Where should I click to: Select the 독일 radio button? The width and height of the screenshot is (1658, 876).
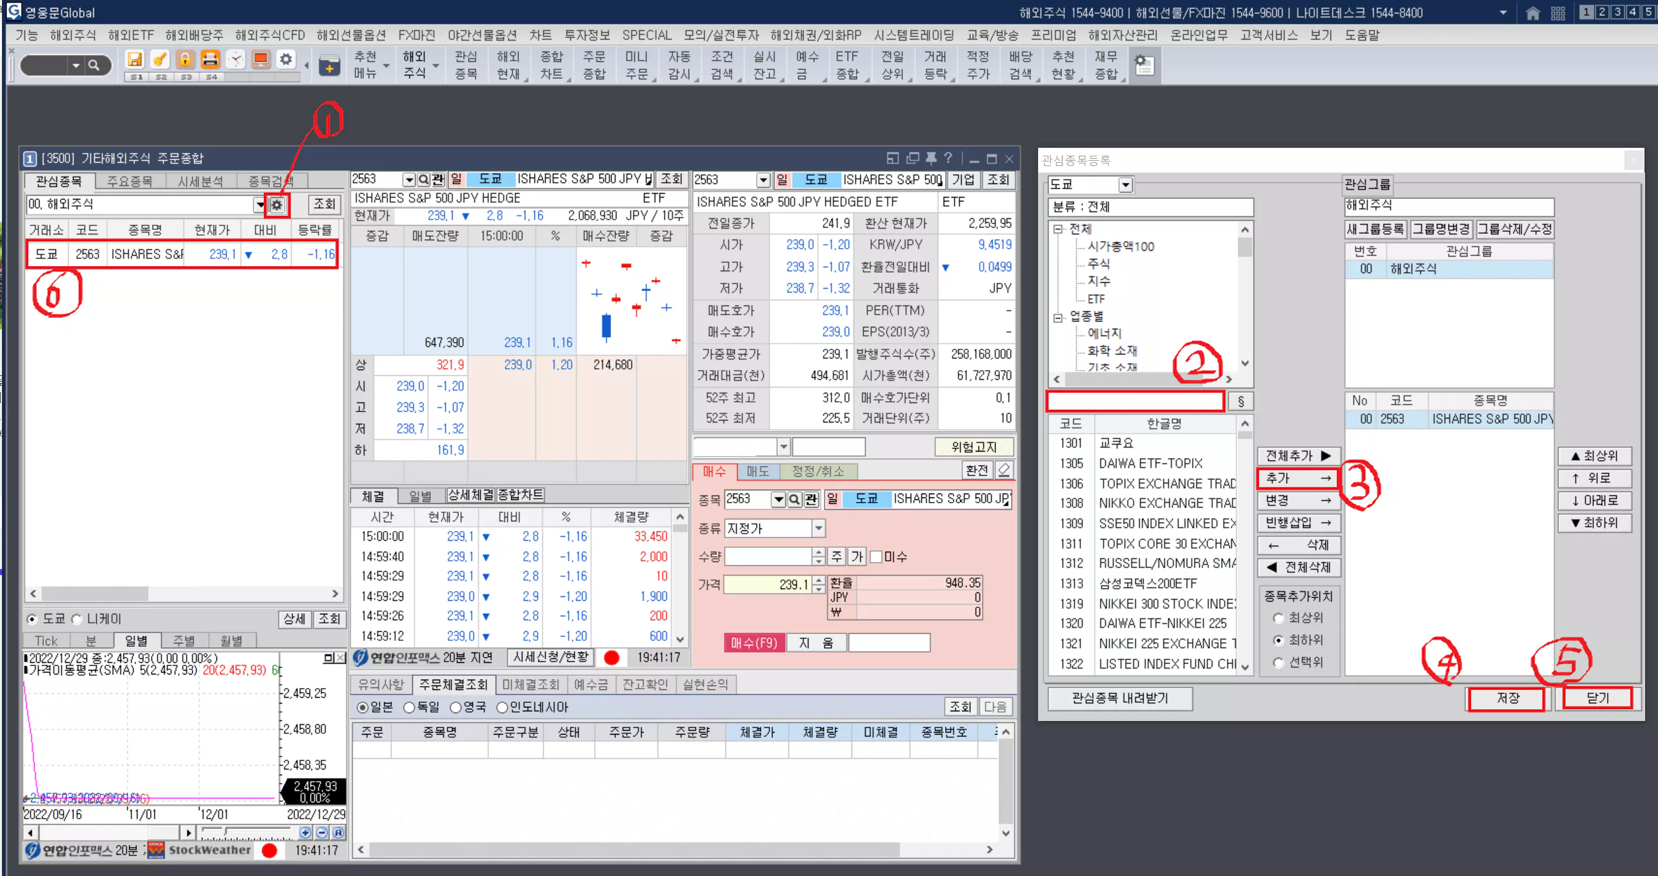pyautogui.click(x=409, y=707)
